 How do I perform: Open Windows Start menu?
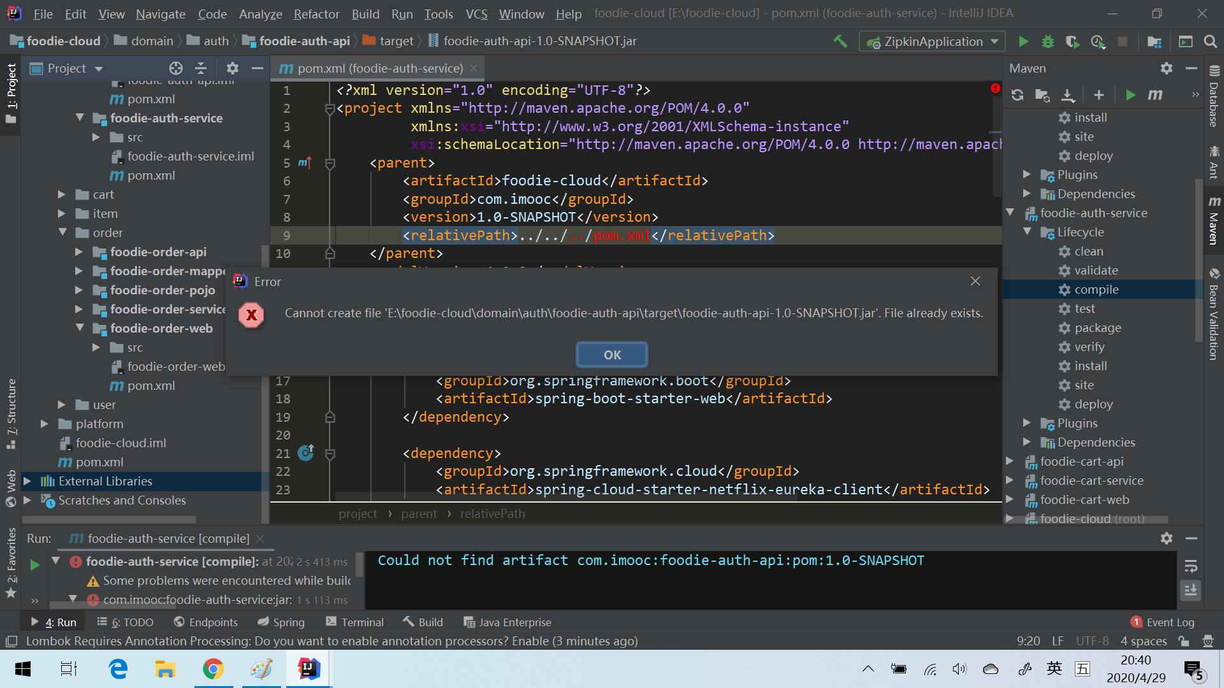[x=22, y=669]
